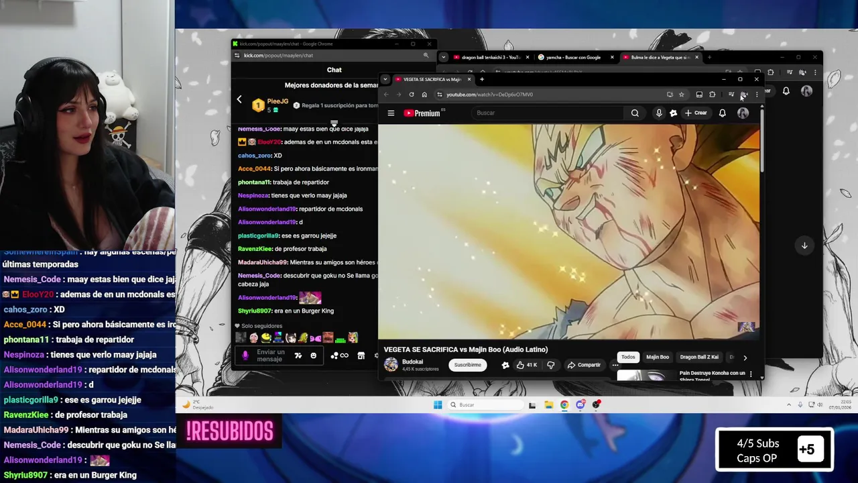
Task: Open more actions ellipsis under video
Action: point(615,365)
